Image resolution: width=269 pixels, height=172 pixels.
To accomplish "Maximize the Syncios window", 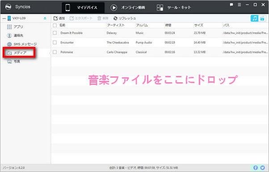I will [x=255, y=4].
